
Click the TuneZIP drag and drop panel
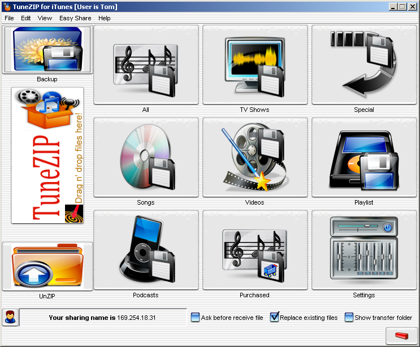[x=47, y=155]
